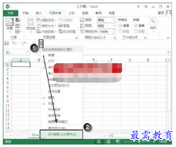The height and width of the screenshot is (147, 176).
Task: Click Size (纸张大小) in Page Setup
Action: tap(46, 26)
